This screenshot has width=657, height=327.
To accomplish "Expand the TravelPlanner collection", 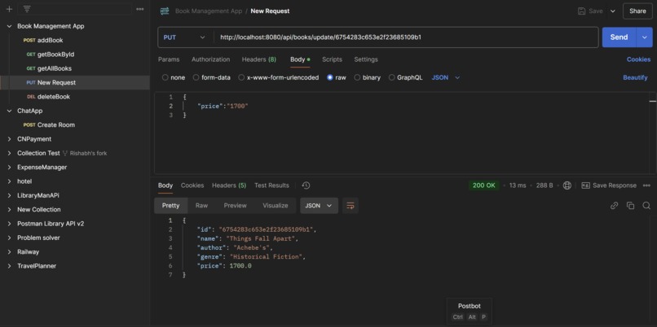I will click(x=9, y=266).
